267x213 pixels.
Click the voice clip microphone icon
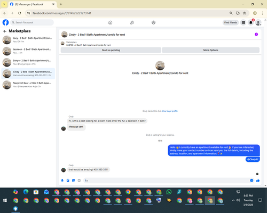pyautogui.click(x=62, y=181)
